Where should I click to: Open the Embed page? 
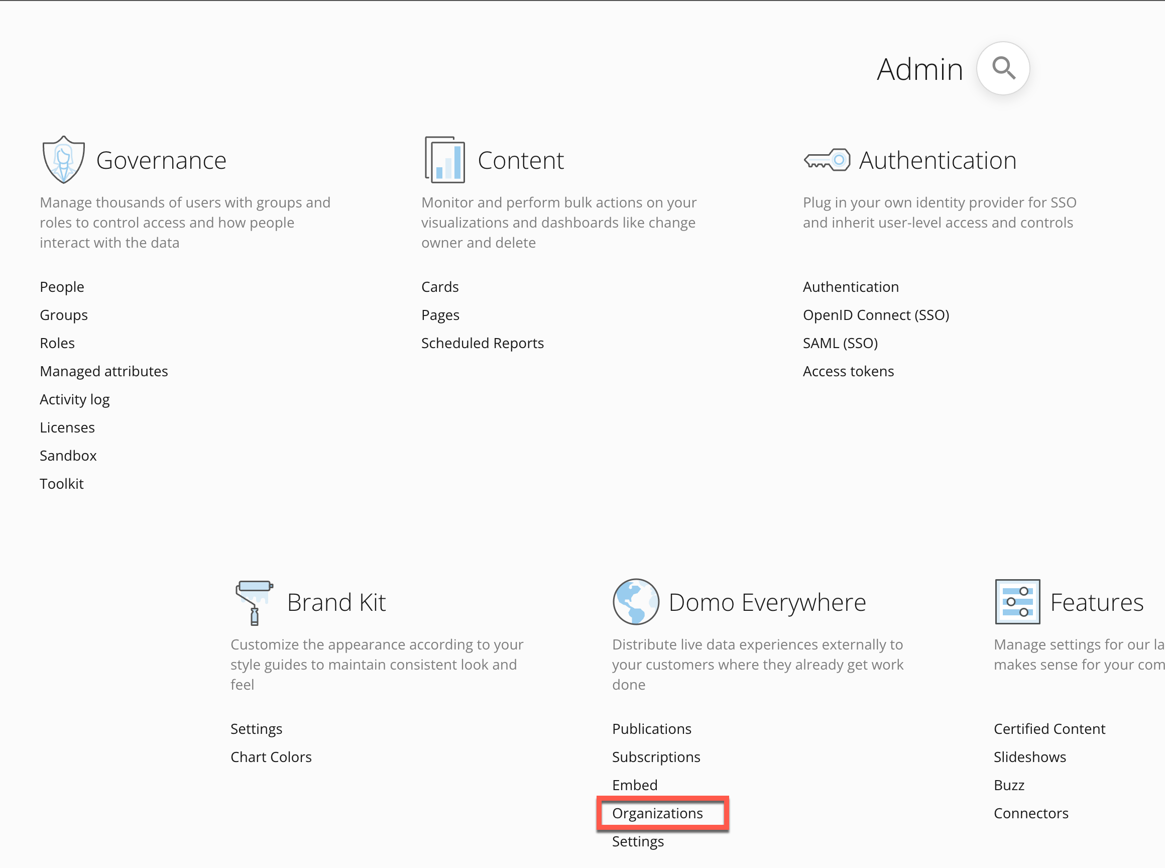point(635,785)
